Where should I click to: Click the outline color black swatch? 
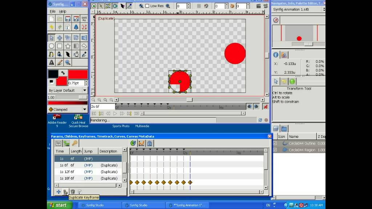[53, 74]
